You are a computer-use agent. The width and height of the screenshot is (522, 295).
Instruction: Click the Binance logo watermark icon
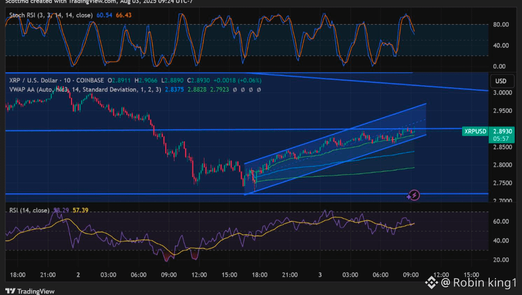click(x=432, y=282)
